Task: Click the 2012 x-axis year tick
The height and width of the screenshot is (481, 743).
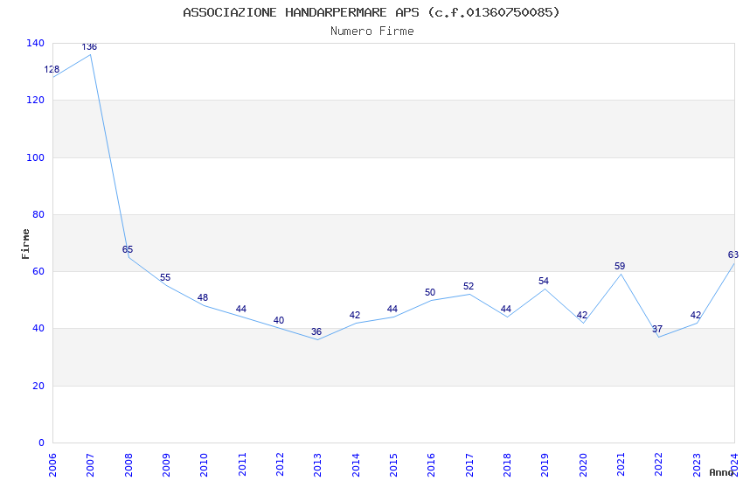Action: point(280,465)
